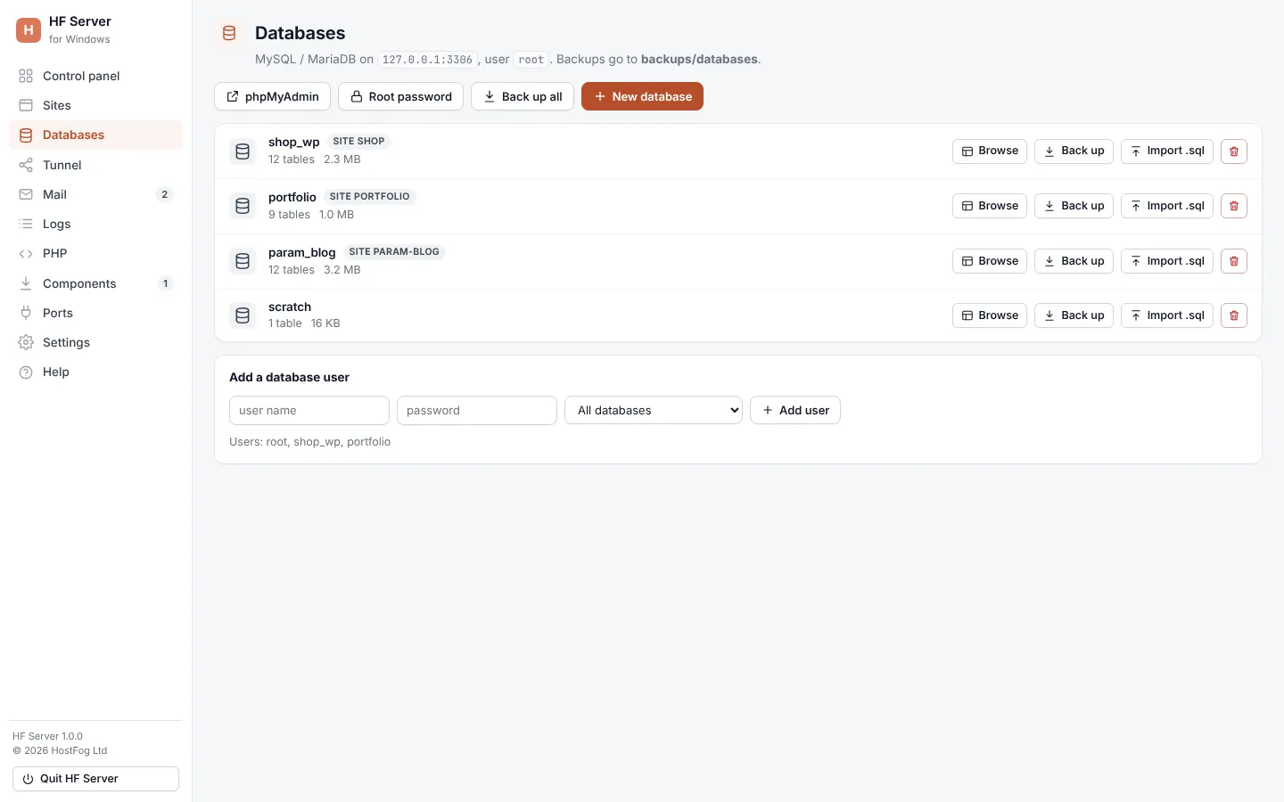Viewport: 1284px width, 802px height.
Task: Click the Databases page header icon
Action: coord(229,33)
